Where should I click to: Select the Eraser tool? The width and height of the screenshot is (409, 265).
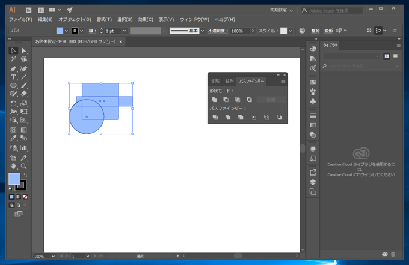tap(23, 94)
